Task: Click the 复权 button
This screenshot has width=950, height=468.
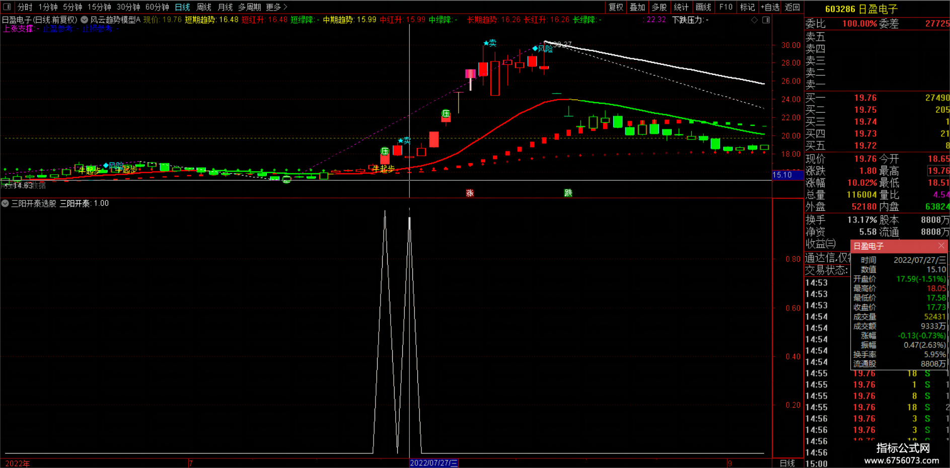Action: click(616, 7)
